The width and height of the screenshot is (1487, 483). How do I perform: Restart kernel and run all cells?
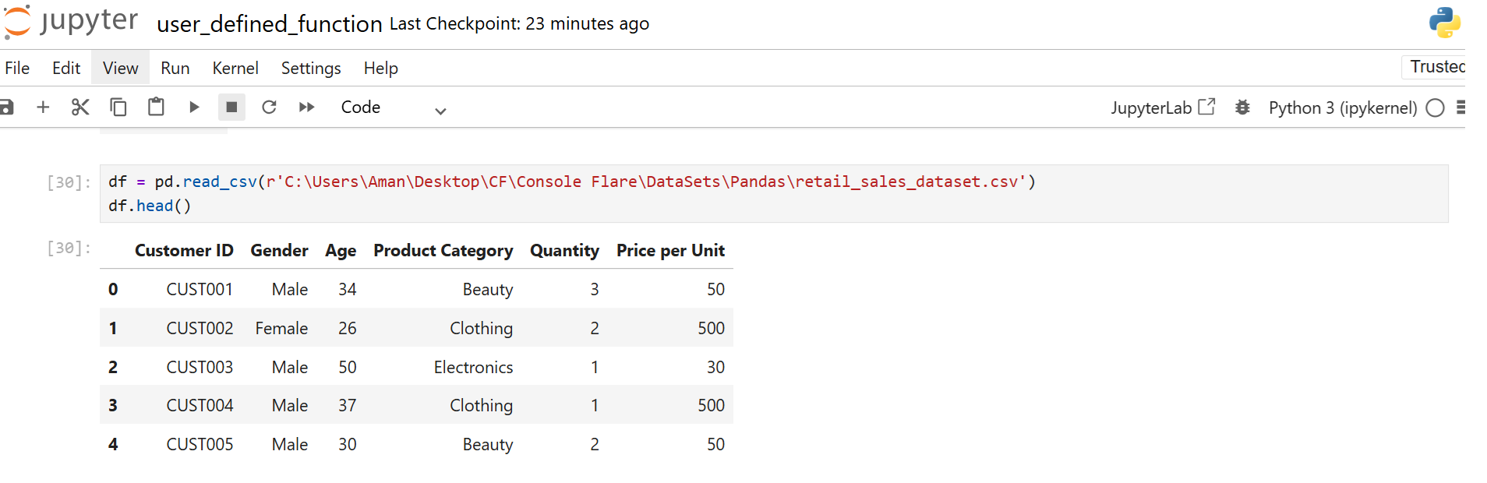point(307,108)
